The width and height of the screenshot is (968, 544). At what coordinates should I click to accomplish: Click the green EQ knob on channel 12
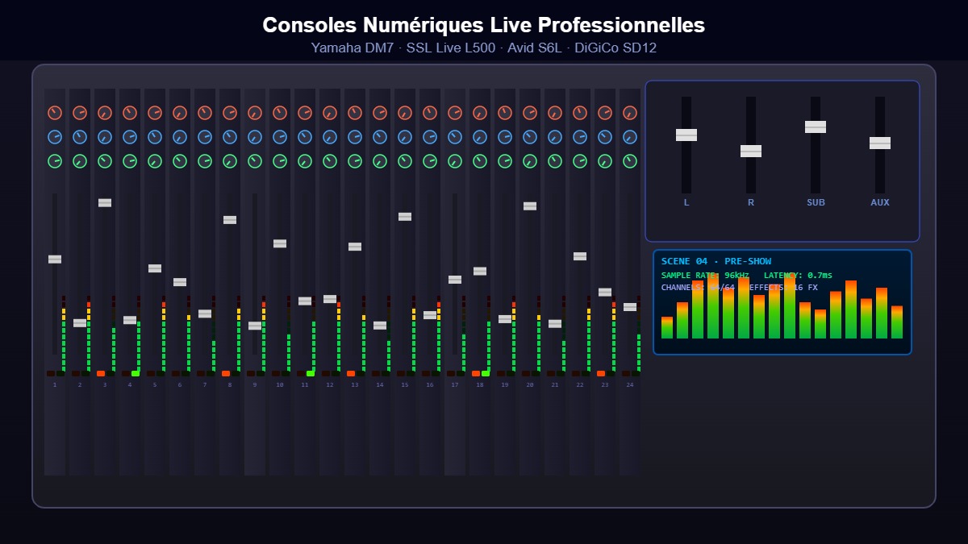pos(329,160)
